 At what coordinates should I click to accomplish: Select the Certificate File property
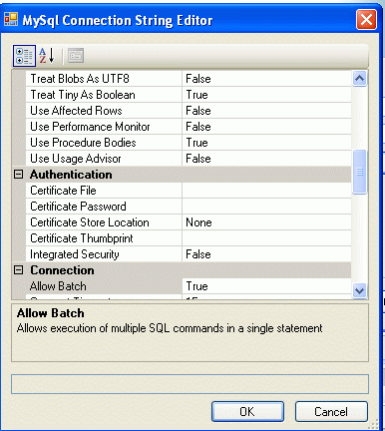pyautogui.click(x=104, y=191)
